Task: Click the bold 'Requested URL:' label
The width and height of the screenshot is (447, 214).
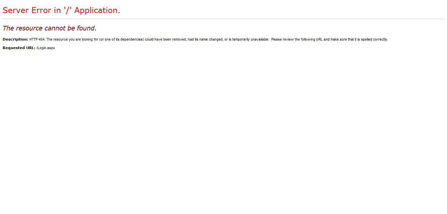Action: tap(19, 48)
